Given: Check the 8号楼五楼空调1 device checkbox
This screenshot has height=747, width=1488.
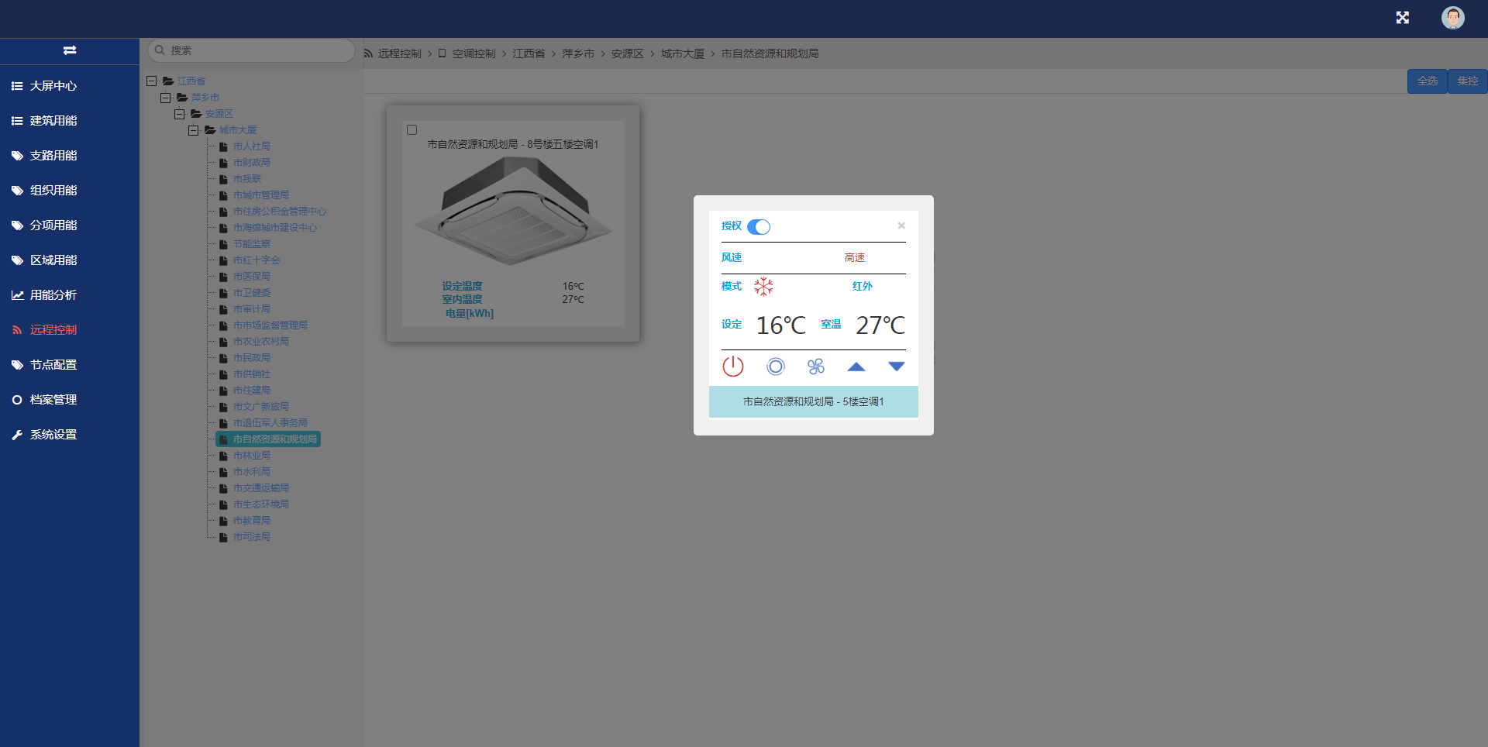Looking at the screenshot, I should click(x=412, y=130).
